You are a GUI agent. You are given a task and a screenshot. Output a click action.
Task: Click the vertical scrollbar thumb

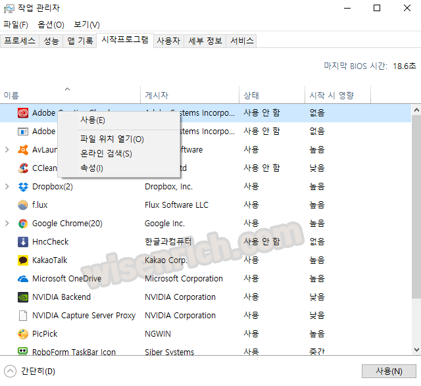pos(416,206)
